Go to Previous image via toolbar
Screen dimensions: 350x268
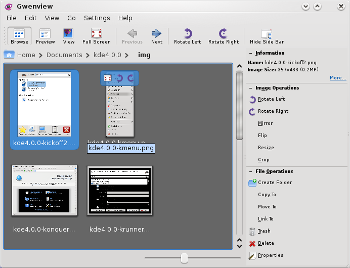coord(132,36)
